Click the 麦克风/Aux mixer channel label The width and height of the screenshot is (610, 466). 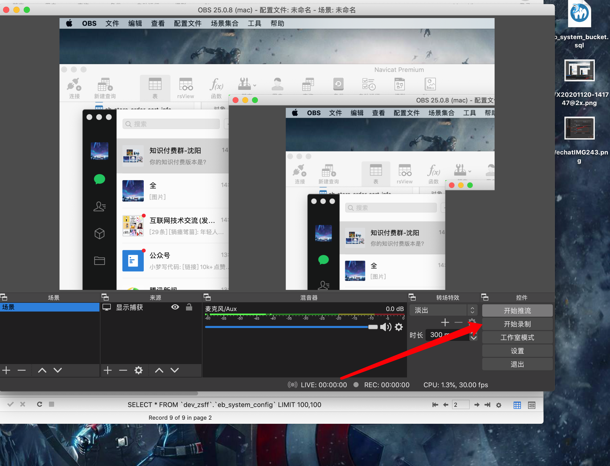[x=221, y=309]
